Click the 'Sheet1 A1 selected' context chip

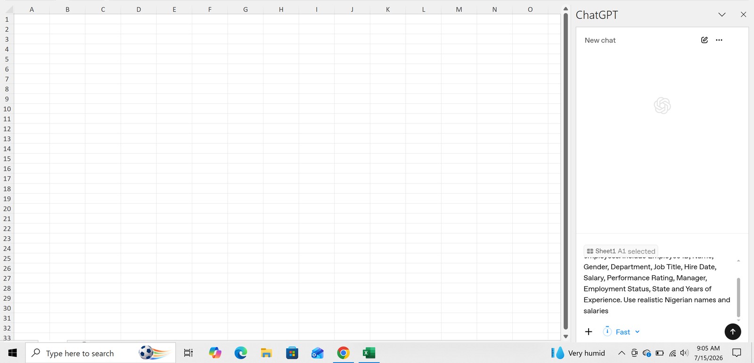click(x=621, y=251)
